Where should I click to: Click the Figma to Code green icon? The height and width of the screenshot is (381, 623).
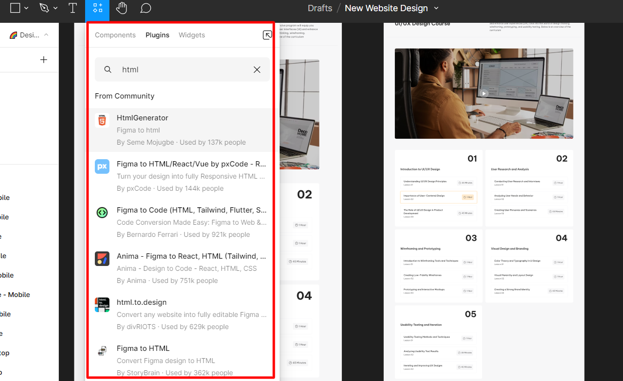102,213
